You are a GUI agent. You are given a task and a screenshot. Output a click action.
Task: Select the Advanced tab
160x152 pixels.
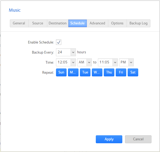click(x=97, y=23)
